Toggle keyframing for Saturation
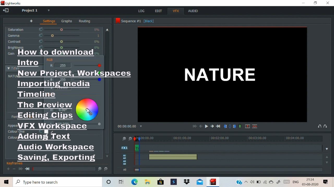Screen dimensions: 334x187 (x=41, y=30)
